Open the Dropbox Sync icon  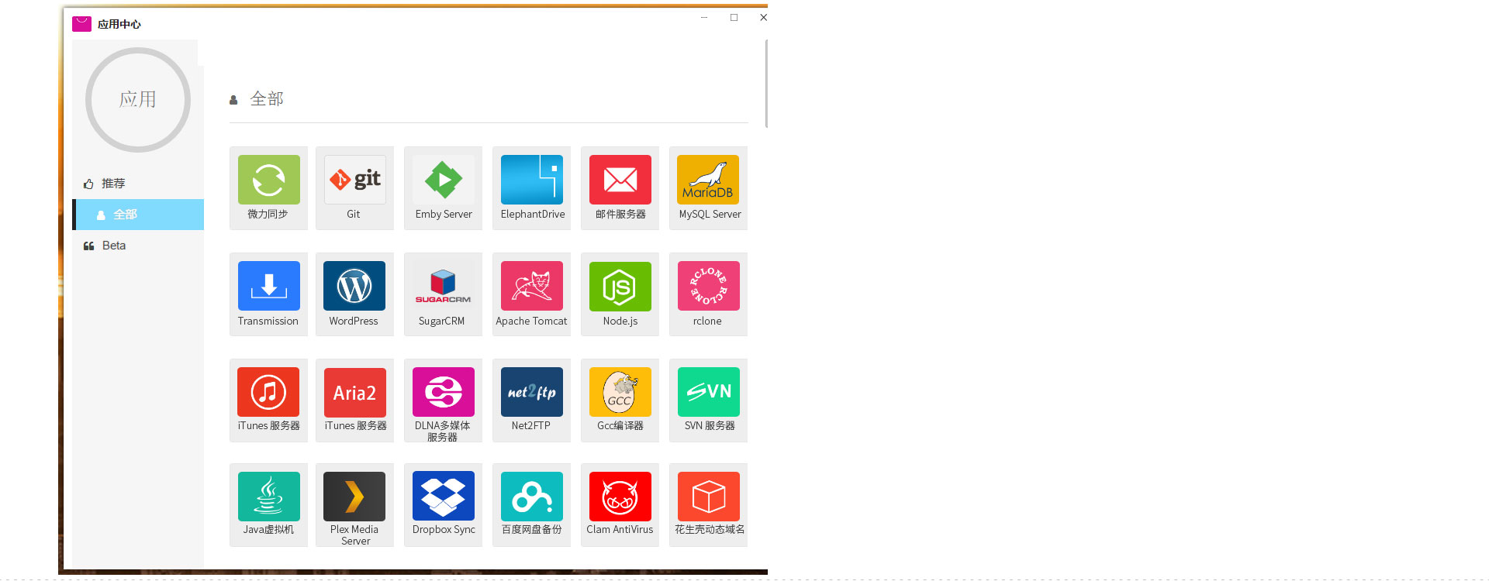443,497
